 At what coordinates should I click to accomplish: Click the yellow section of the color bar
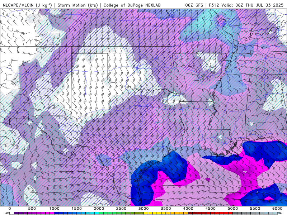[155, 213]
